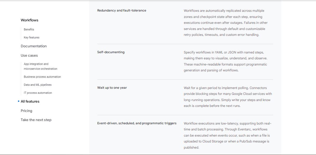
Task: Navigate to the Pricing section
Action: click(26, 111)
